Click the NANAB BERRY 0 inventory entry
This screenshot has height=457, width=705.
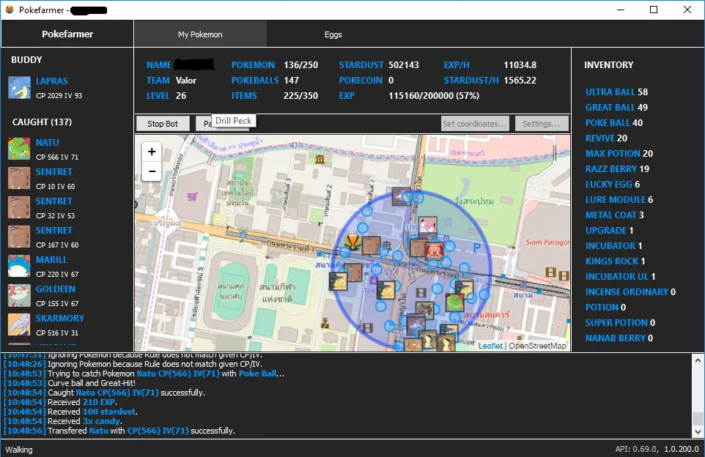click(x=619, y=338)
